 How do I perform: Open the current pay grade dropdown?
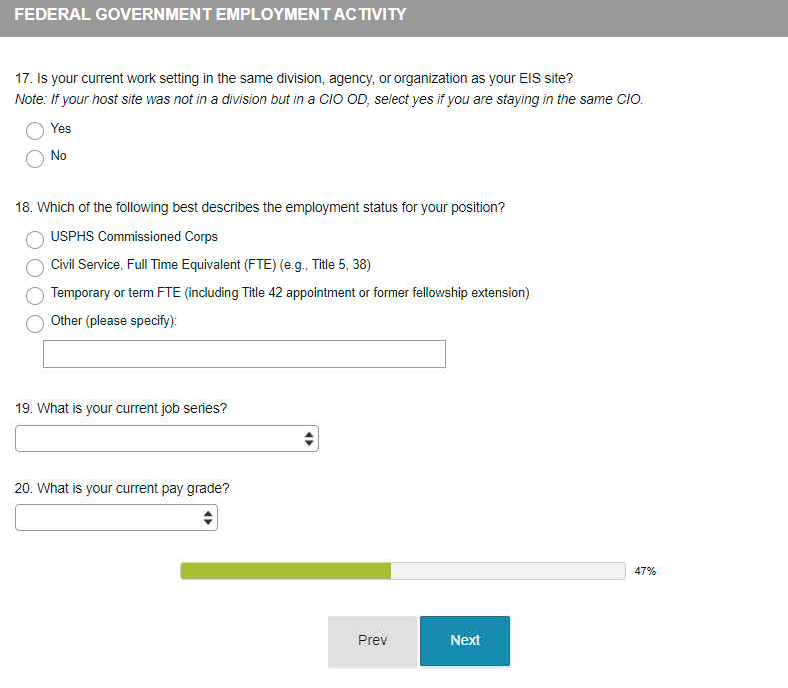pyautogui.click(x=116, y=517)
